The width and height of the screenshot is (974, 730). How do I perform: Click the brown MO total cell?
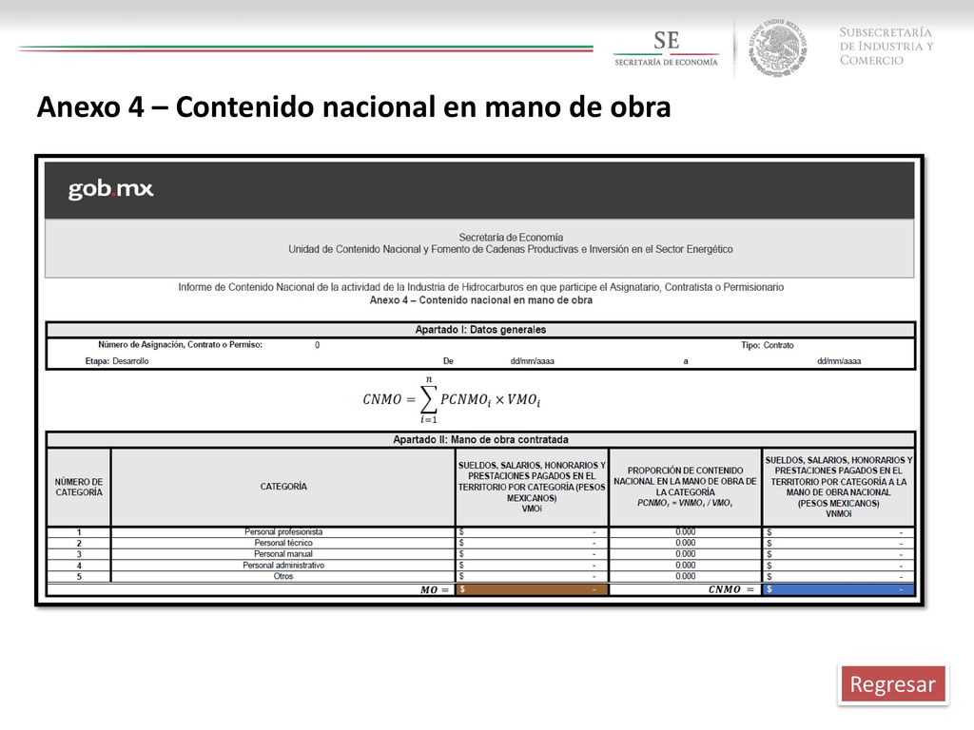click(x=532, y=589)
